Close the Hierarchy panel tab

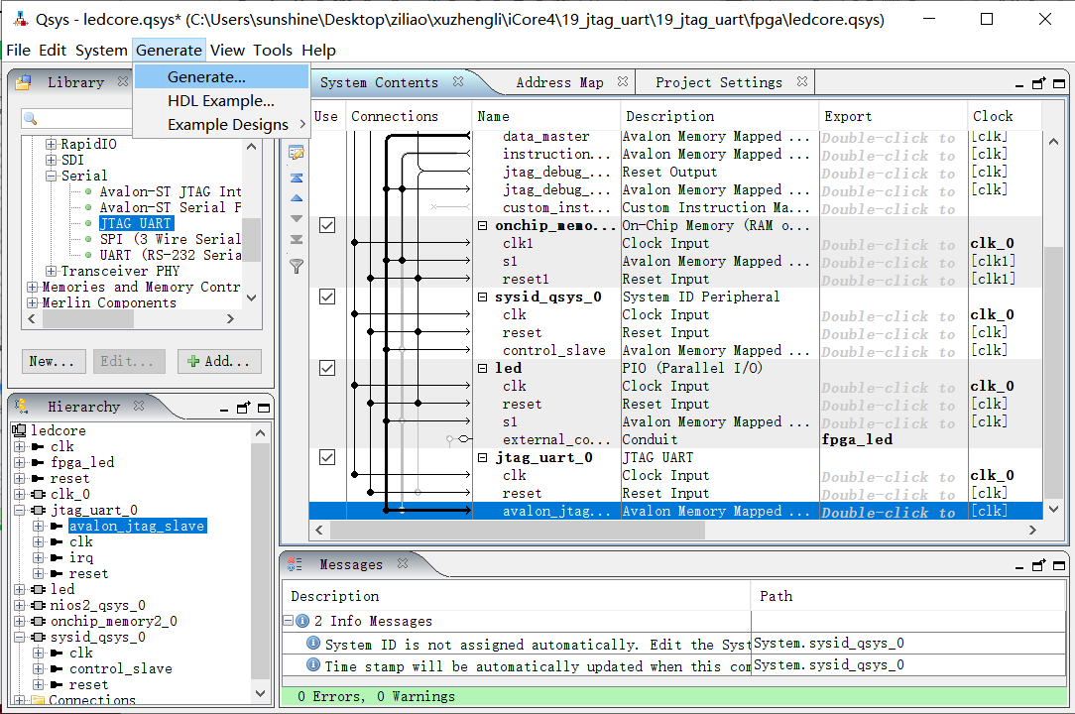(139, 406)
